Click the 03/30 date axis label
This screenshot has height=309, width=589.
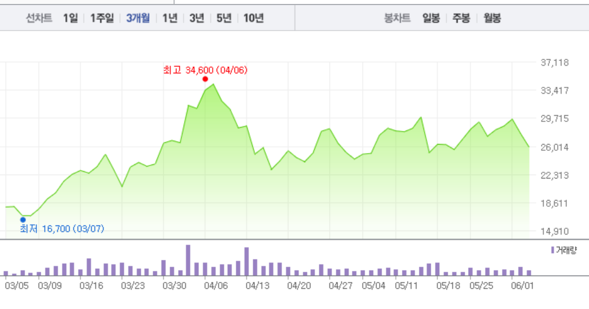click(174, 286)
